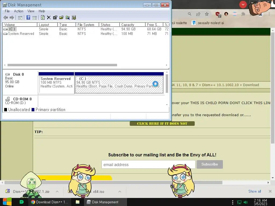Click the 'Dism++ 10.1.1002.10' breadcrumb link

click(220, 85)
